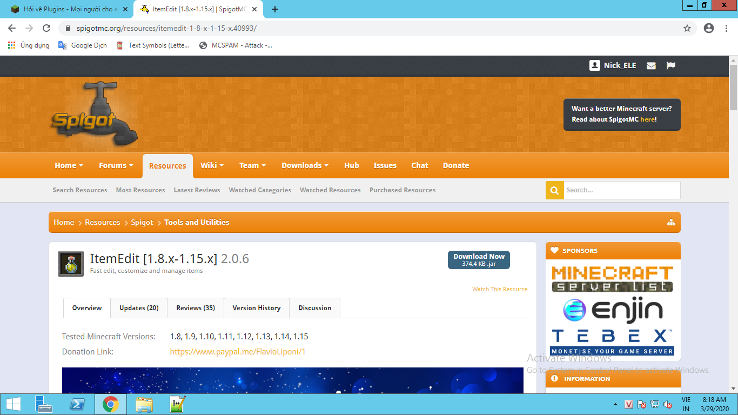Open the MCSPAM - Attack bookmark
This screenshot has height=415, width=738.
click(x=236, y=45)
